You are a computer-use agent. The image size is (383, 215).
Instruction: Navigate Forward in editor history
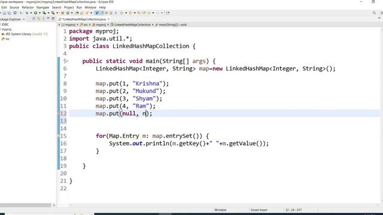click(158, 13)
